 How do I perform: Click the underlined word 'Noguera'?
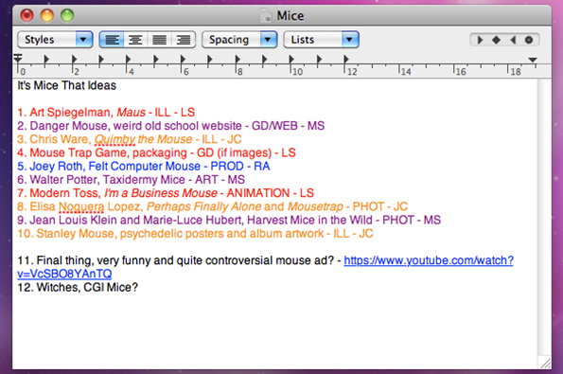coord(81,206)
